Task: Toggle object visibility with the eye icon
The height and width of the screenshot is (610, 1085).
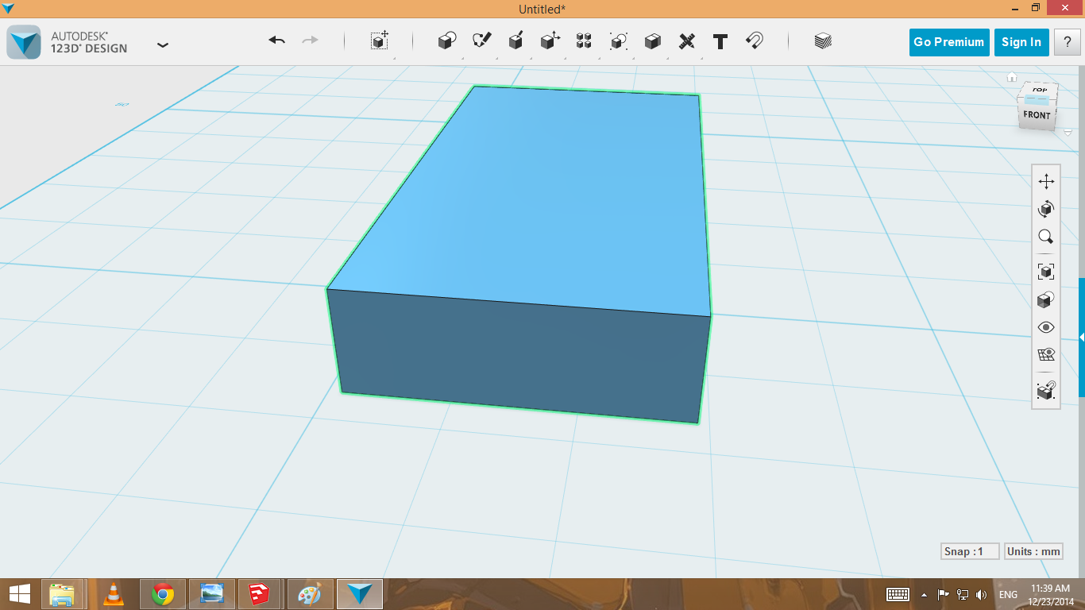Action: [x=1046, y=327]
